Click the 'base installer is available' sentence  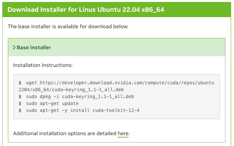pyautogui.click(x=68, y=27)
